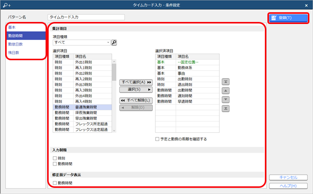Click the 登録(T) register button
The width and height of the screenshot is (313, 194).
pos(288,18)
